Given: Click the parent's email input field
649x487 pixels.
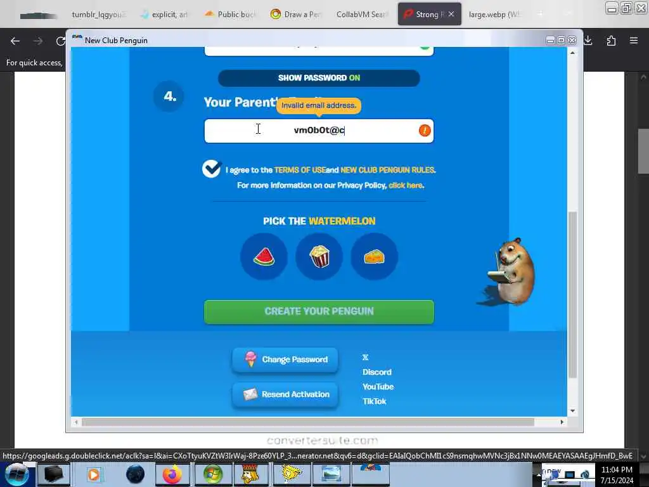Looking at the screenshot, I should click(319, 131).
